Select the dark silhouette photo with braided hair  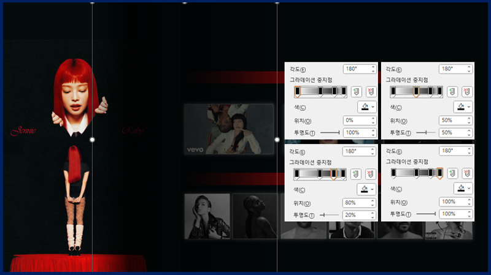(255, 216)
